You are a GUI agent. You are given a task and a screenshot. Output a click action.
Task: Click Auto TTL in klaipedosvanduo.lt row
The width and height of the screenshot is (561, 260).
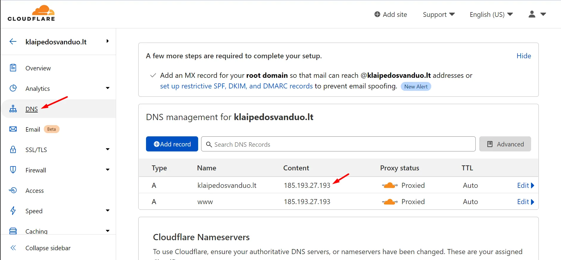click(470, 185)
